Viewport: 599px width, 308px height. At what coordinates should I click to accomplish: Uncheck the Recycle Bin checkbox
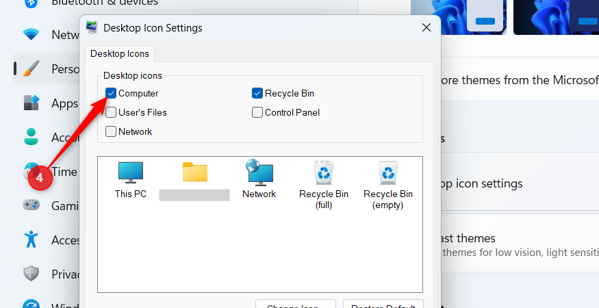click(257, 93)
